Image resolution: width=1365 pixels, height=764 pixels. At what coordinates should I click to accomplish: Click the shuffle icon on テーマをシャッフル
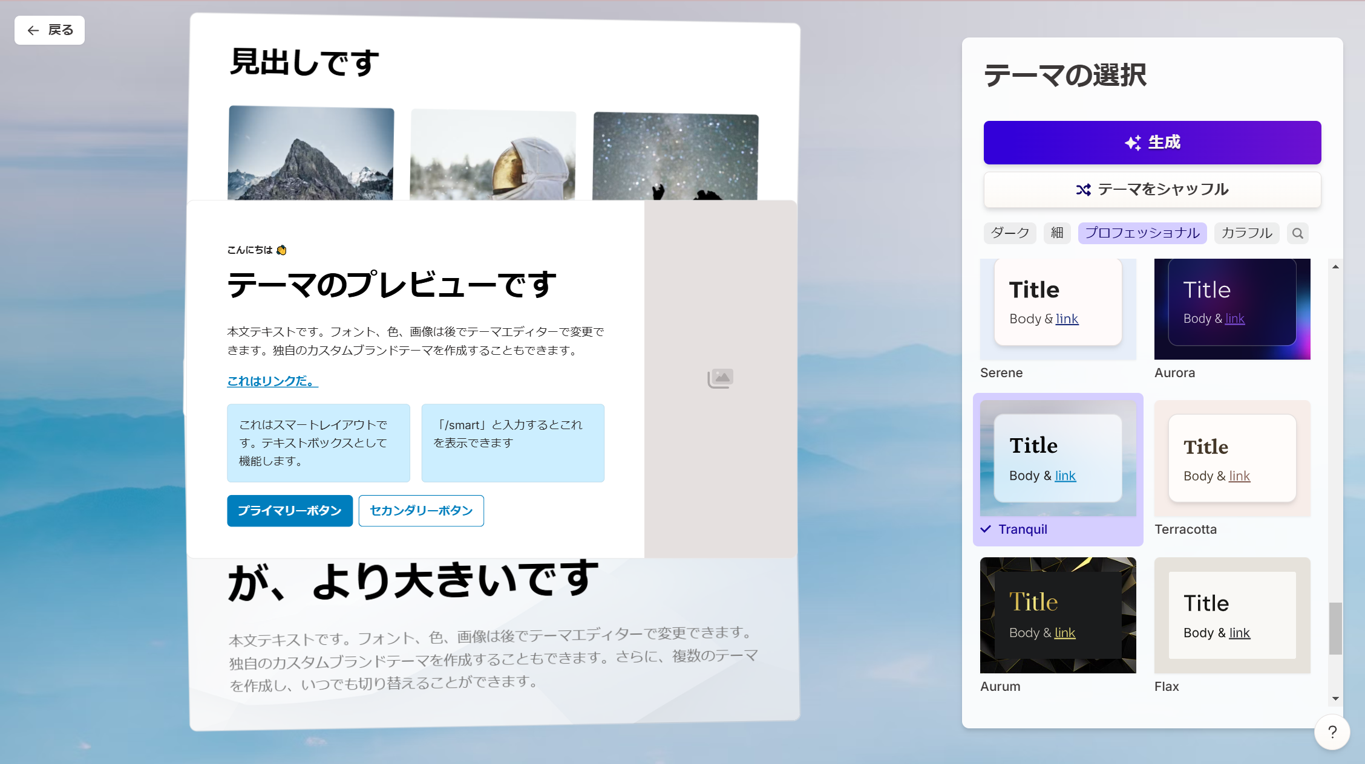click(x=1083, y=189)
